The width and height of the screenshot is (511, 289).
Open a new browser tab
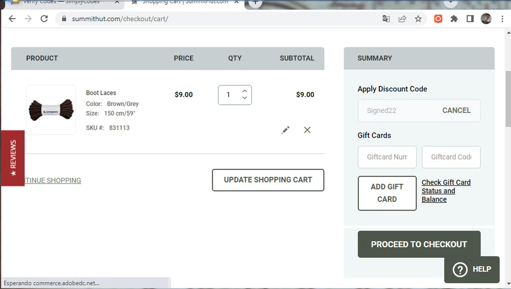255,3
